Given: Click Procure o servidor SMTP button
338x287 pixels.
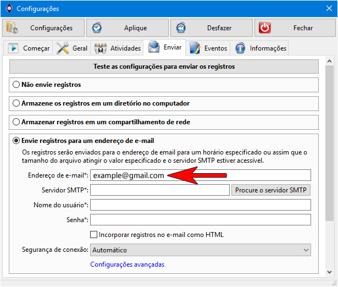Looking at the screenshot, I should [x=271, y=190].
